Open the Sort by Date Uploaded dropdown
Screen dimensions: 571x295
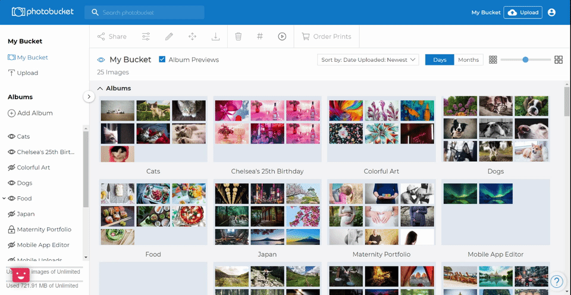(368, 59)
